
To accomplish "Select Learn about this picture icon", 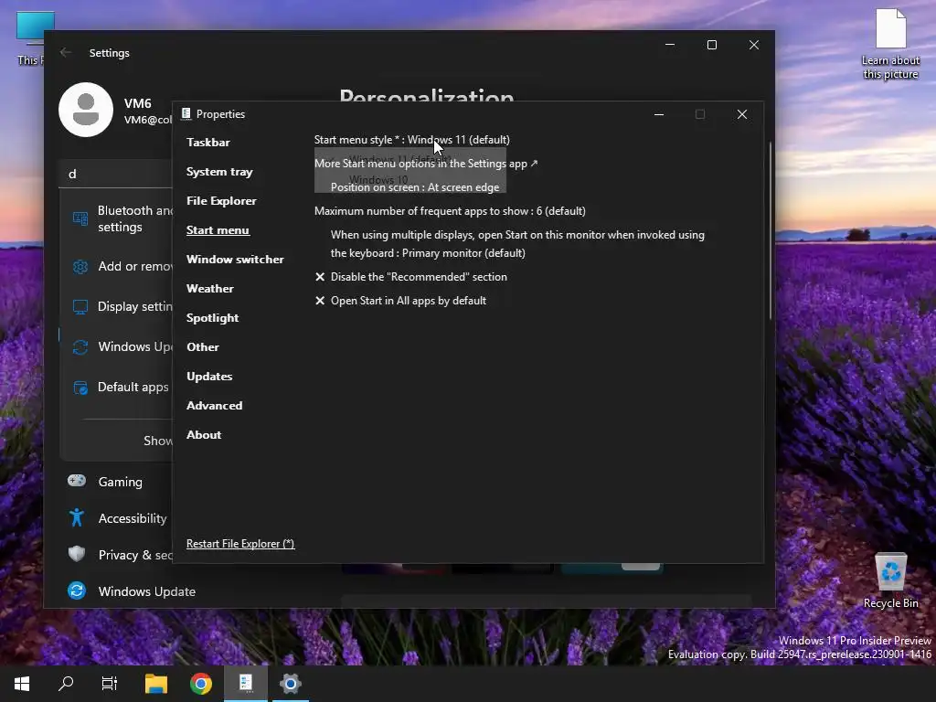I will coord(890,44).
